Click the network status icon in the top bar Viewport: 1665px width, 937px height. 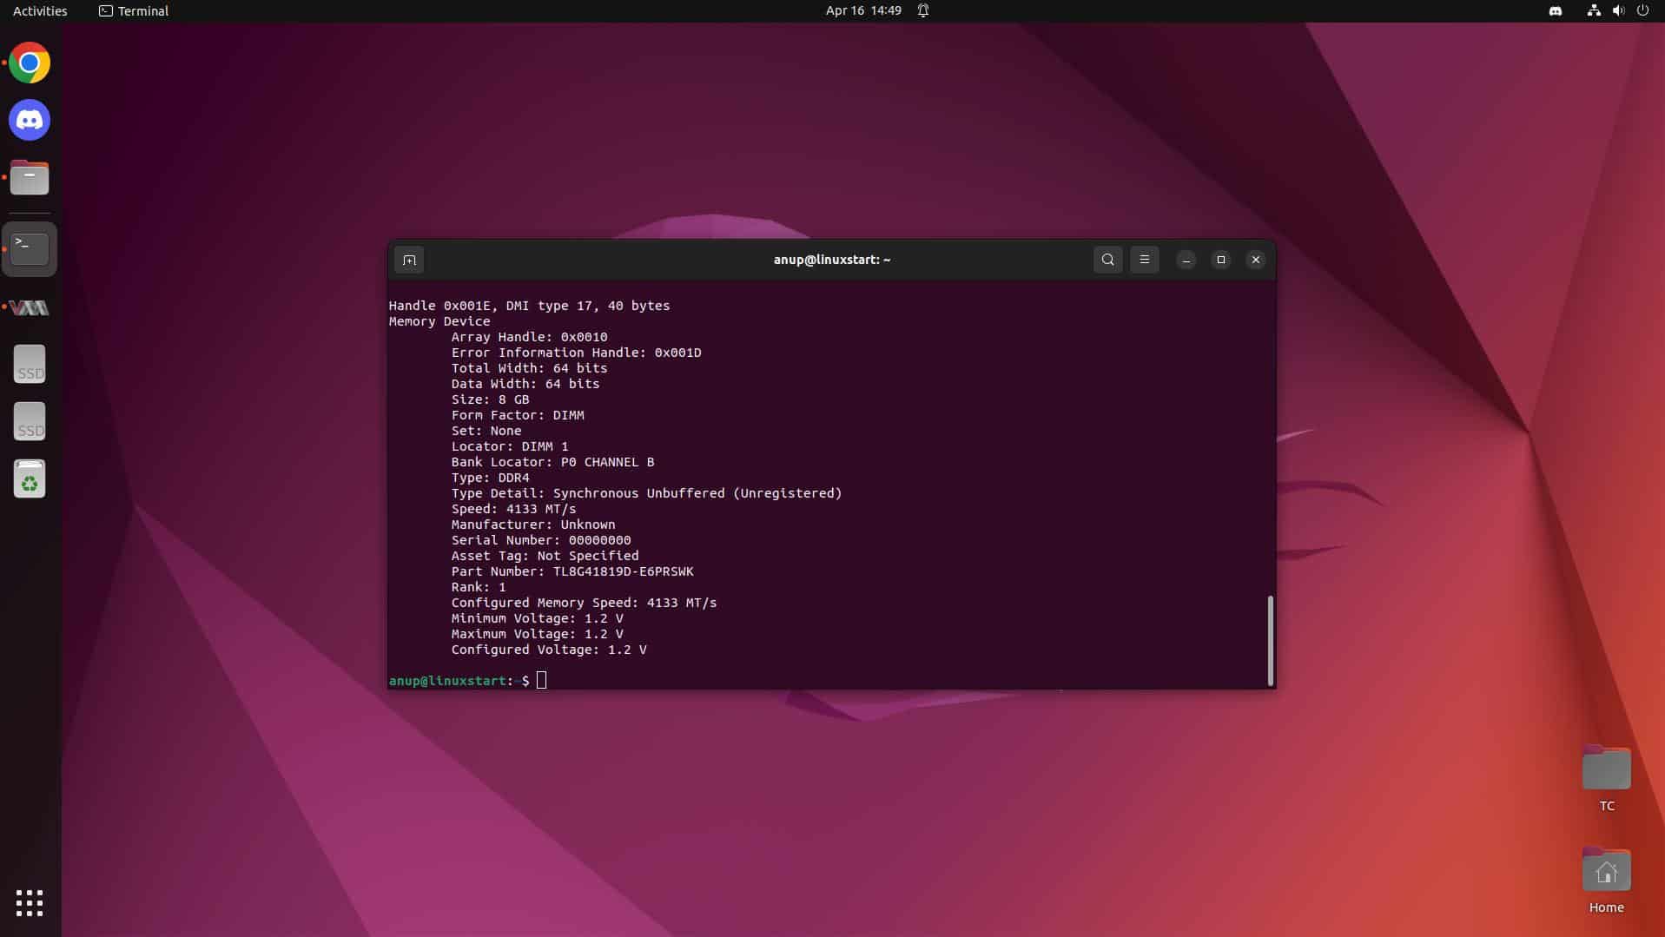click(1593, 11)
